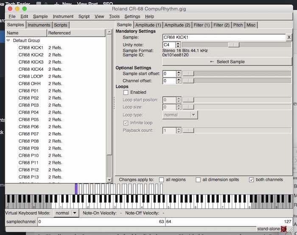This screenshot has height=235, width=297.
Task: Switch to the Instruments tab
Action: (39, 25)
